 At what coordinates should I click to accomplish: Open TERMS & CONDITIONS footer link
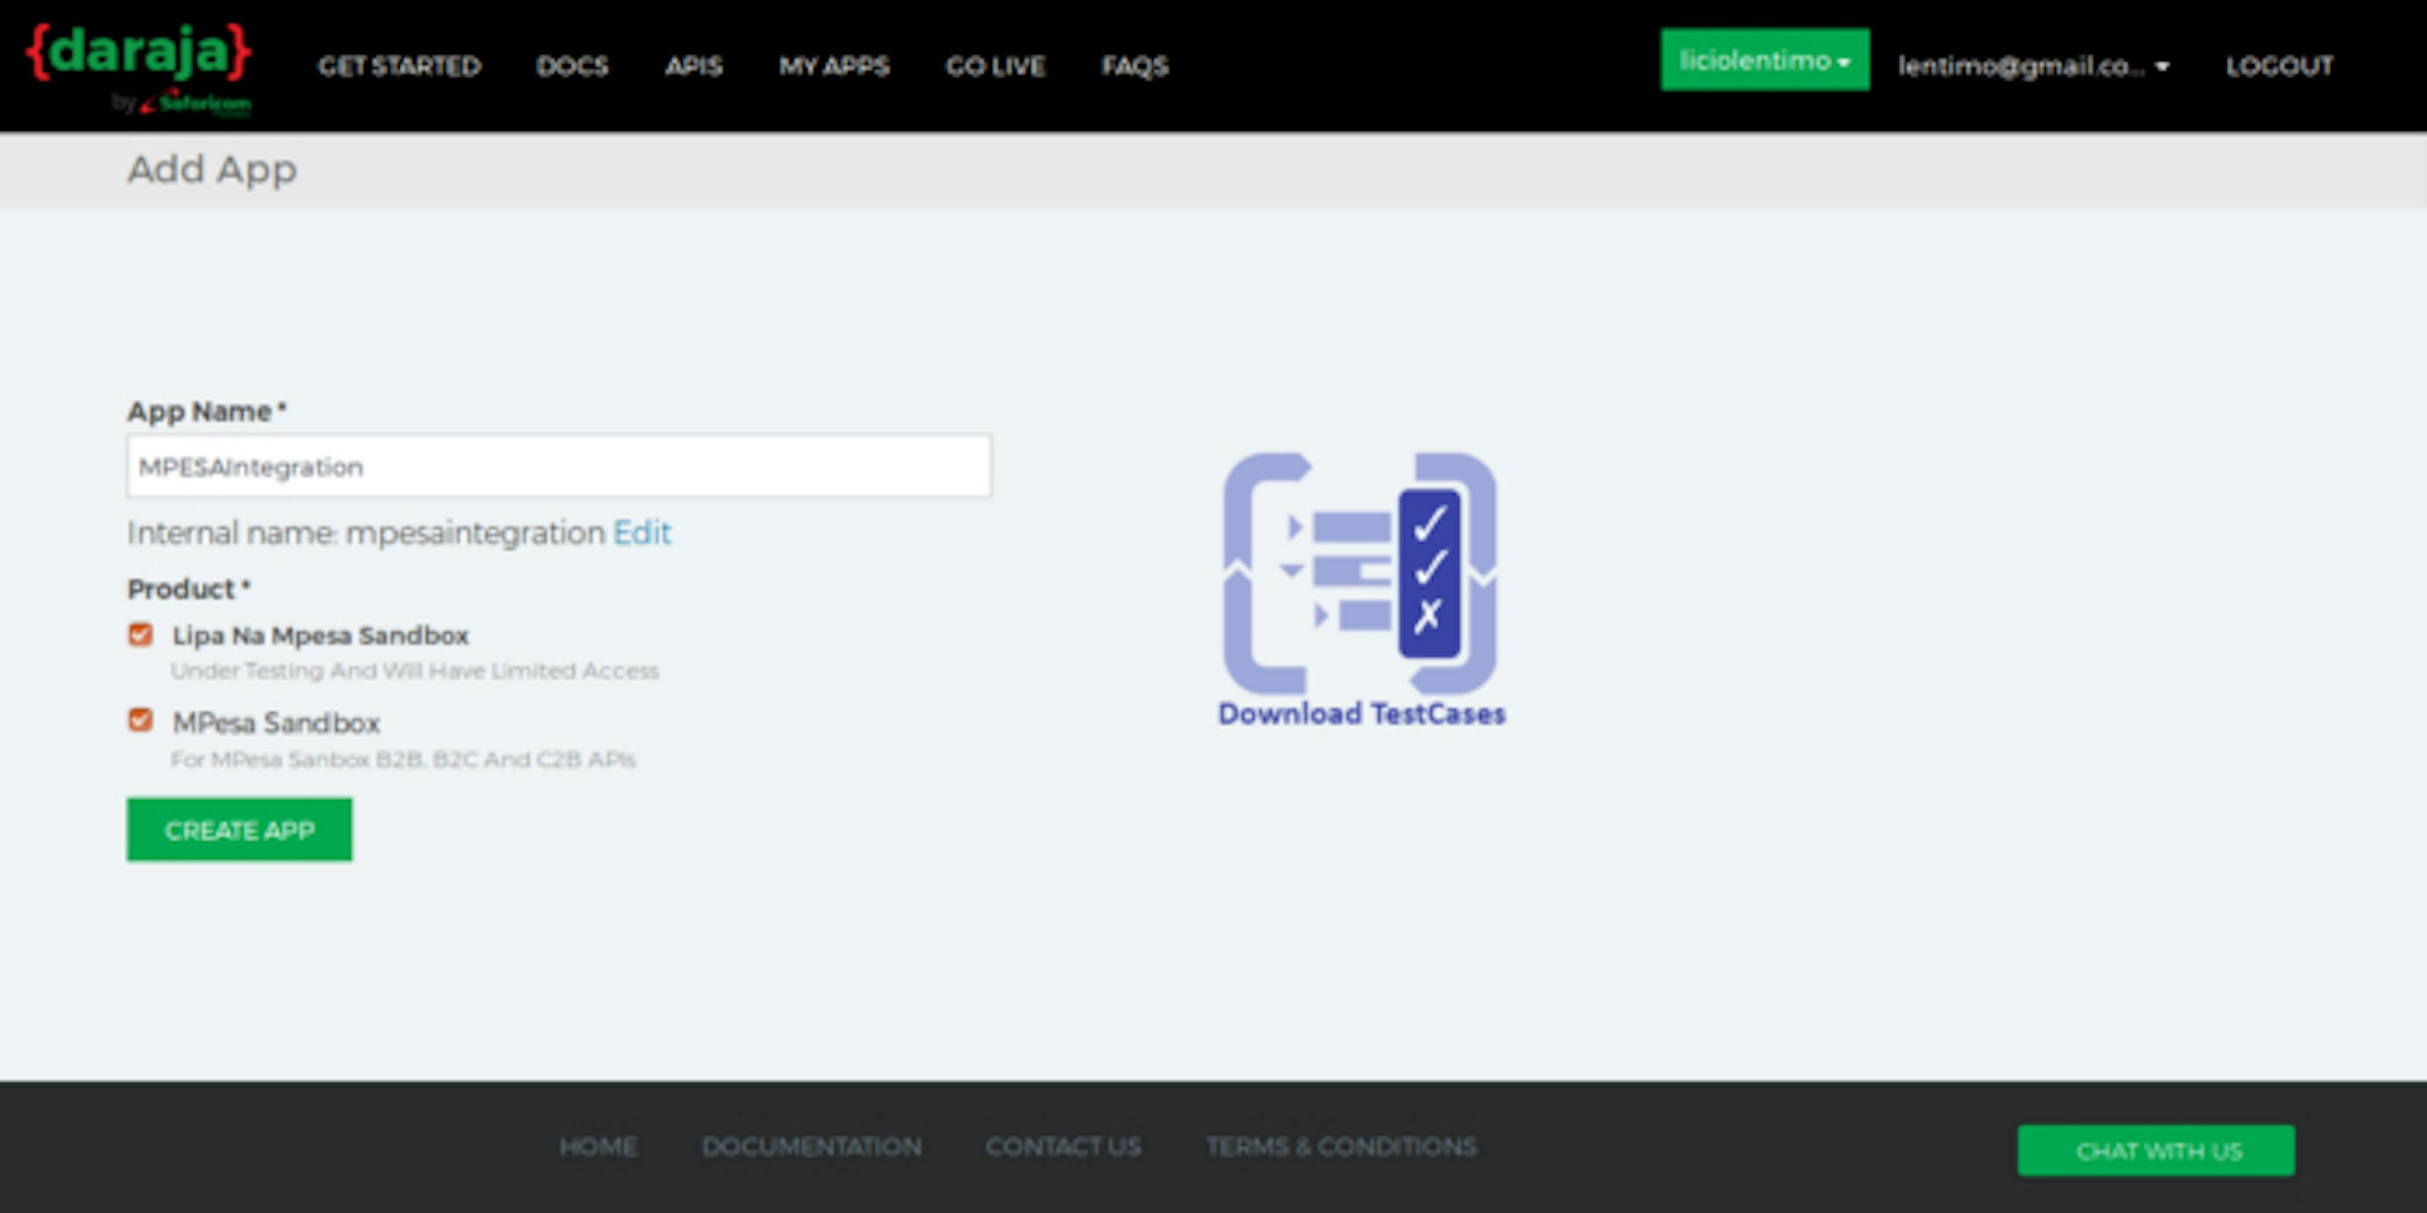point(1341,1147)
